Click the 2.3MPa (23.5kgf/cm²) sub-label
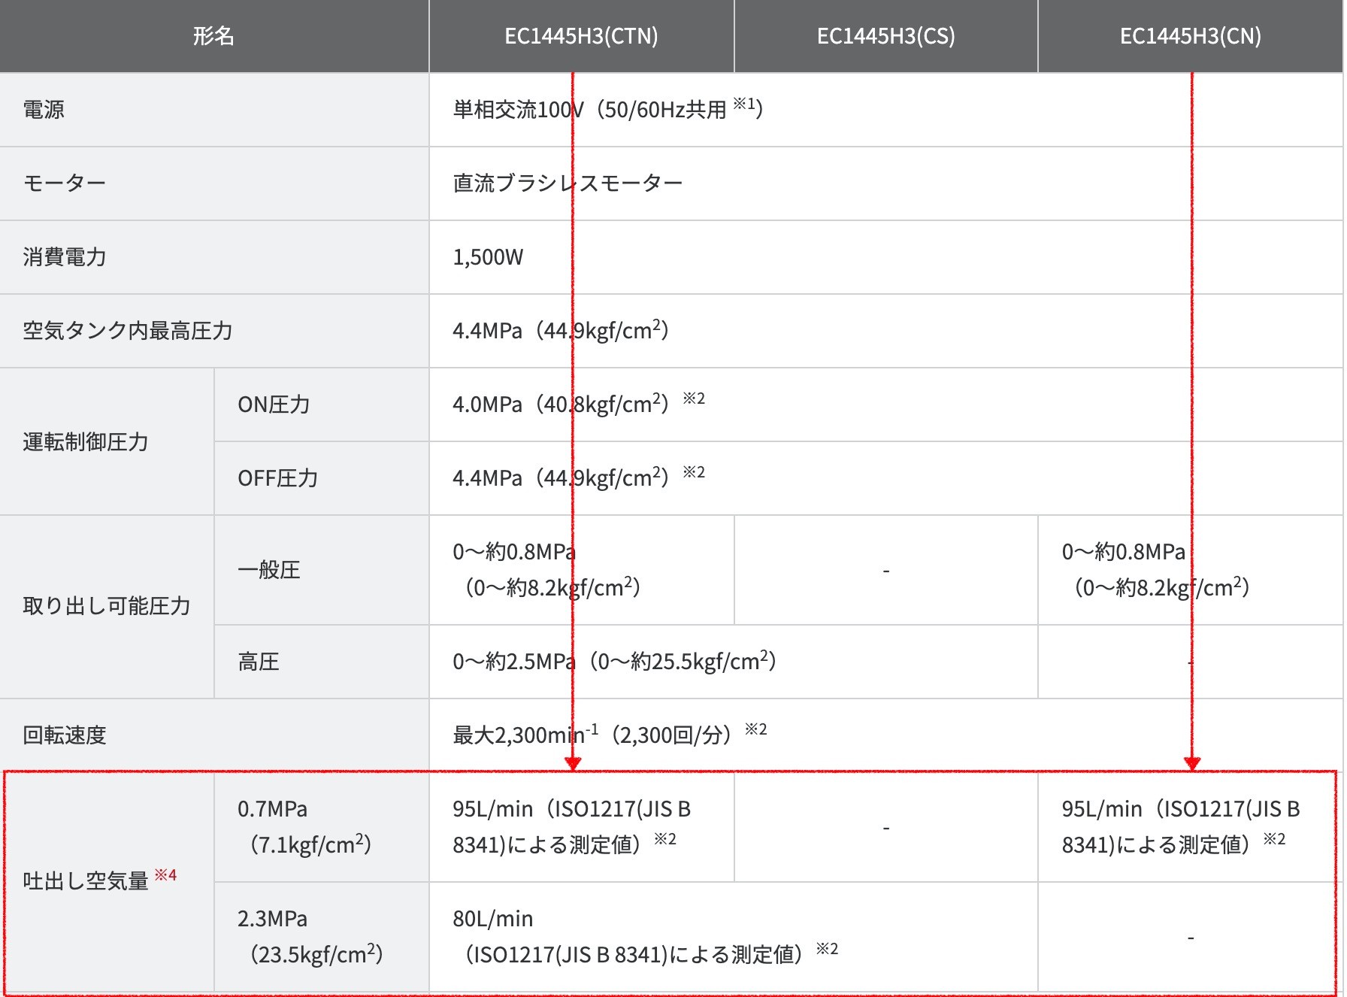The width and height of the screenshot is (1347, 997). [310, 937]
